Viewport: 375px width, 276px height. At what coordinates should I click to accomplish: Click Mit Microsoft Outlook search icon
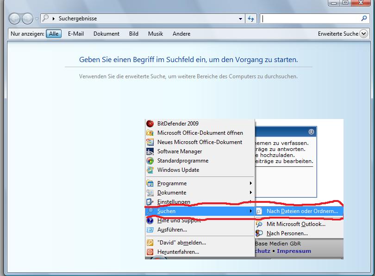(x=259, y=224)
